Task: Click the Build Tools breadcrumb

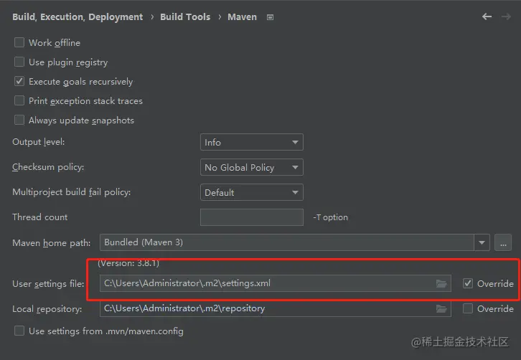Action: coord(185,17)
